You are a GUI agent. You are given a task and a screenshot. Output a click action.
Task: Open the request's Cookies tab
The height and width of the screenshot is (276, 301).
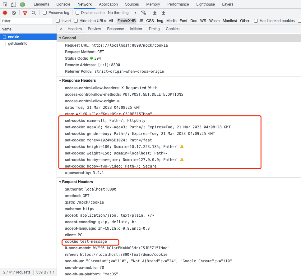173,29
